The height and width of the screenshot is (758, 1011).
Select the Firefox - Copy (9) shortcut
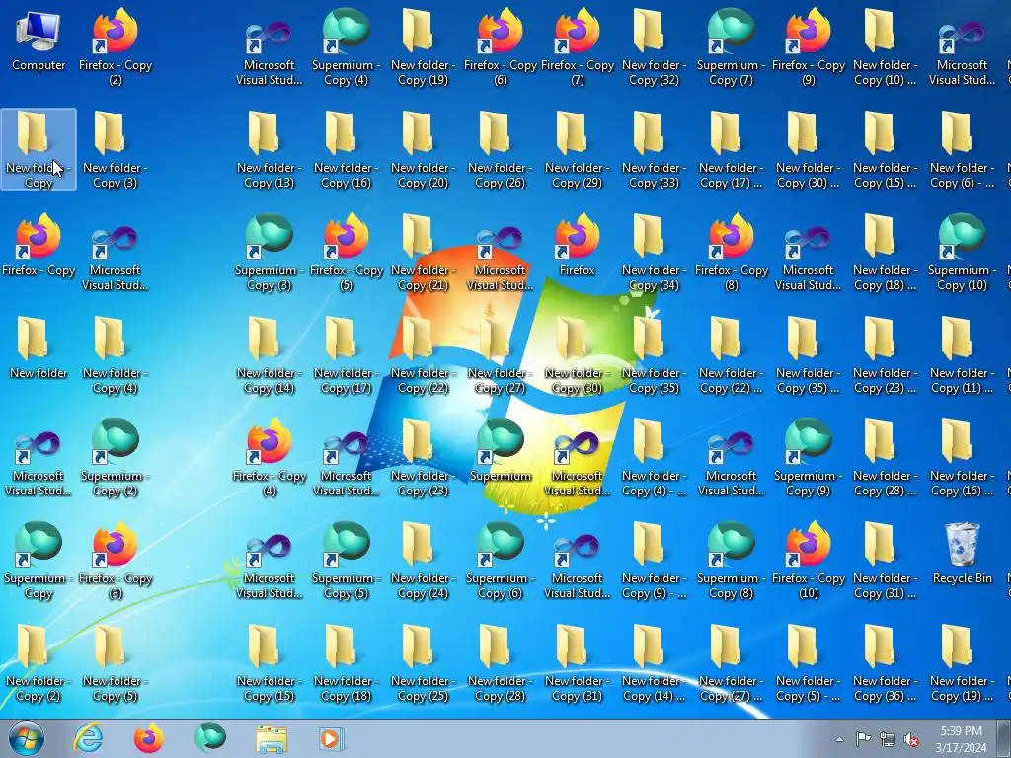pyautogui.click(x=808, y=47)
